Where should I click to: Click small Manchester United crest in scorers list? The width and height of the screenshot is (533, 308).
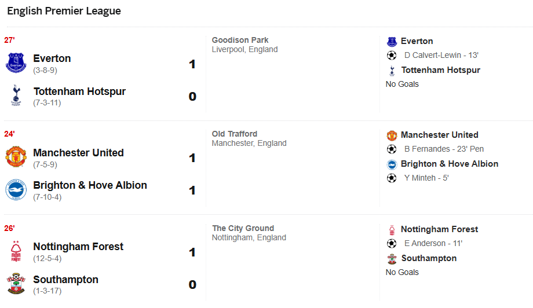392,135
